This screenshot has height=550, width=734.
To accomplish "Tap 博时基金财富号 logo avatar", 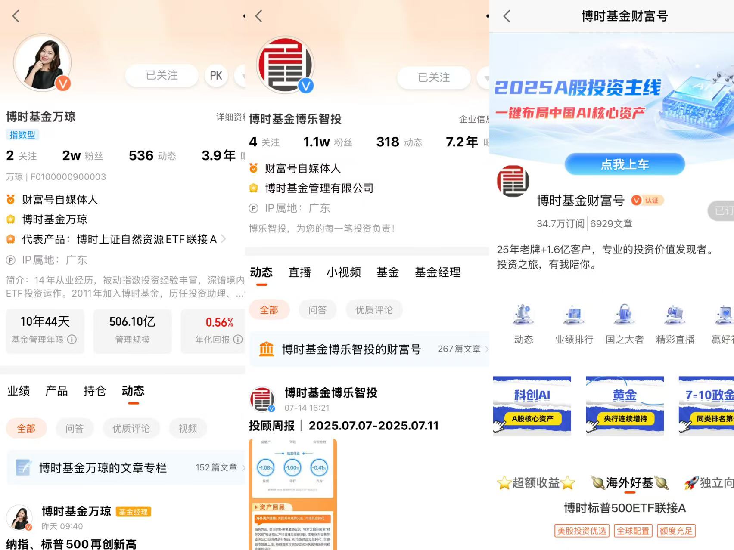I will [513, 181].
